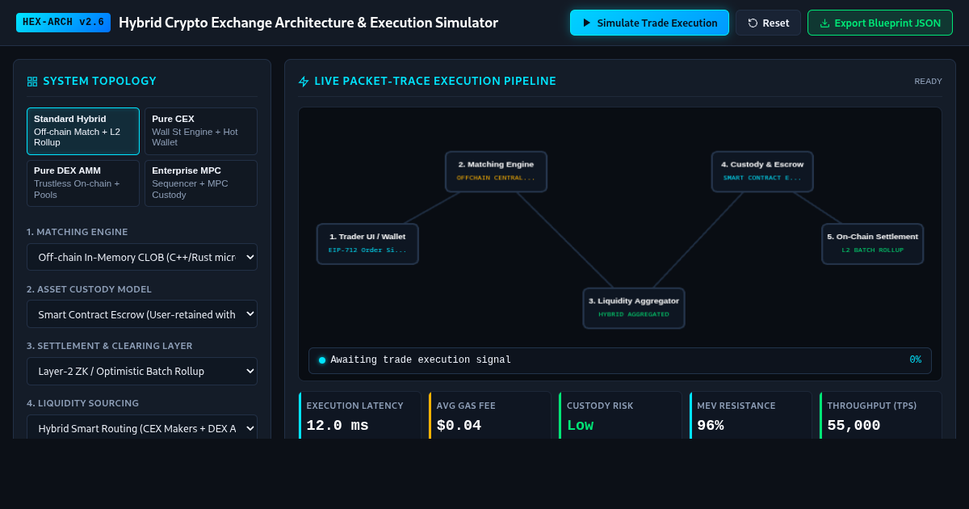Click the MEV Resistance 96% card

751,415
